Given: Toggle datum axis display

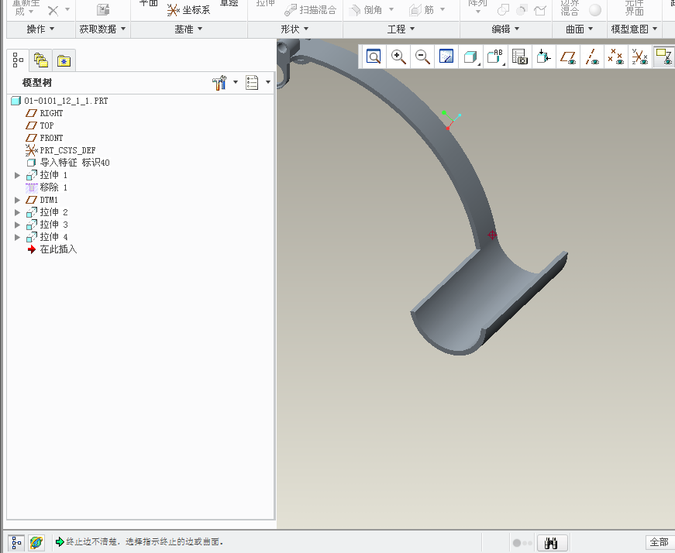Looking at the screenshot, I should [x=592, y=57].
